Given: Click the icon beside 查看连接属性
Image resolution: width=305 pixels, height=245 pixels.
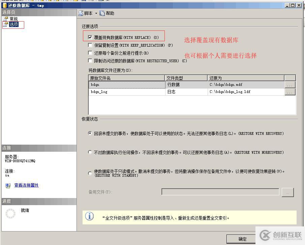Looking at the screenshot, I should [x=7, y=186].
